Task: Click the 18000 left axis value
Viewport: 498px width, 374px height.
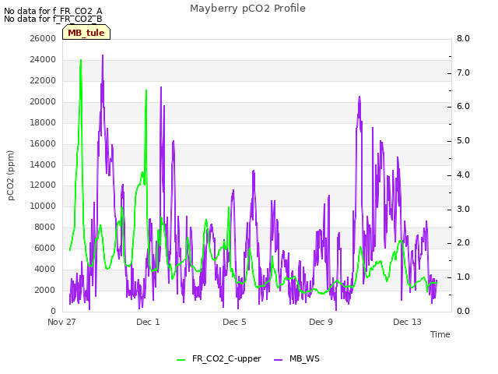Action: coord(43,122)
